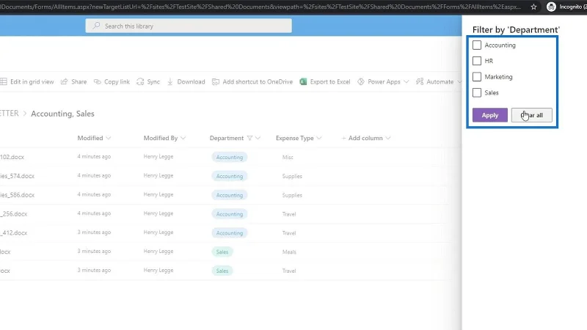The image size is (587, 330).
Task: Click the Apply filter button
Action: coord(489,115)
